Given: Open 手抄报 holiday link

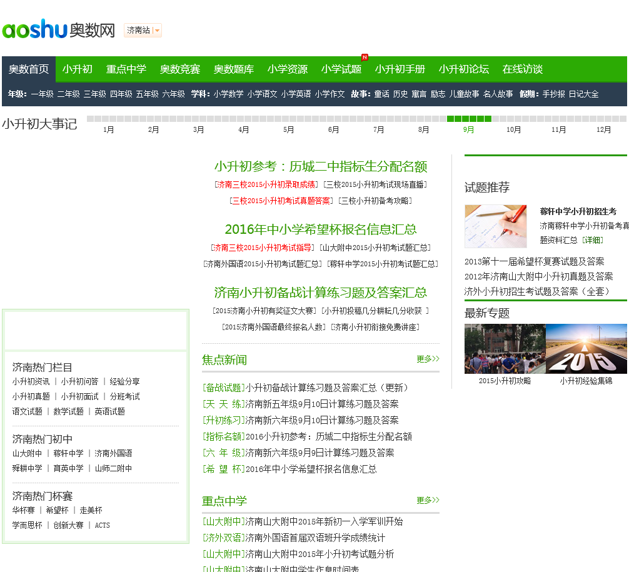Looking at the screenshot, I should 553,94.
